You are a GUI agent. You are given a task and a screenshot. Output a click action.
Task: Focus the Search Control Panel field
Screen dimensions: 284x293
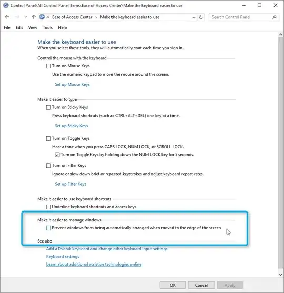click(244, 17)
